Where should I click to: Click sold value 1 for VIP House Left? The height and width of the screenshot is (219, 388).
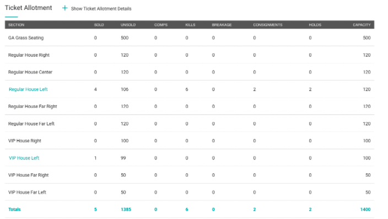[x=95, y=158]
